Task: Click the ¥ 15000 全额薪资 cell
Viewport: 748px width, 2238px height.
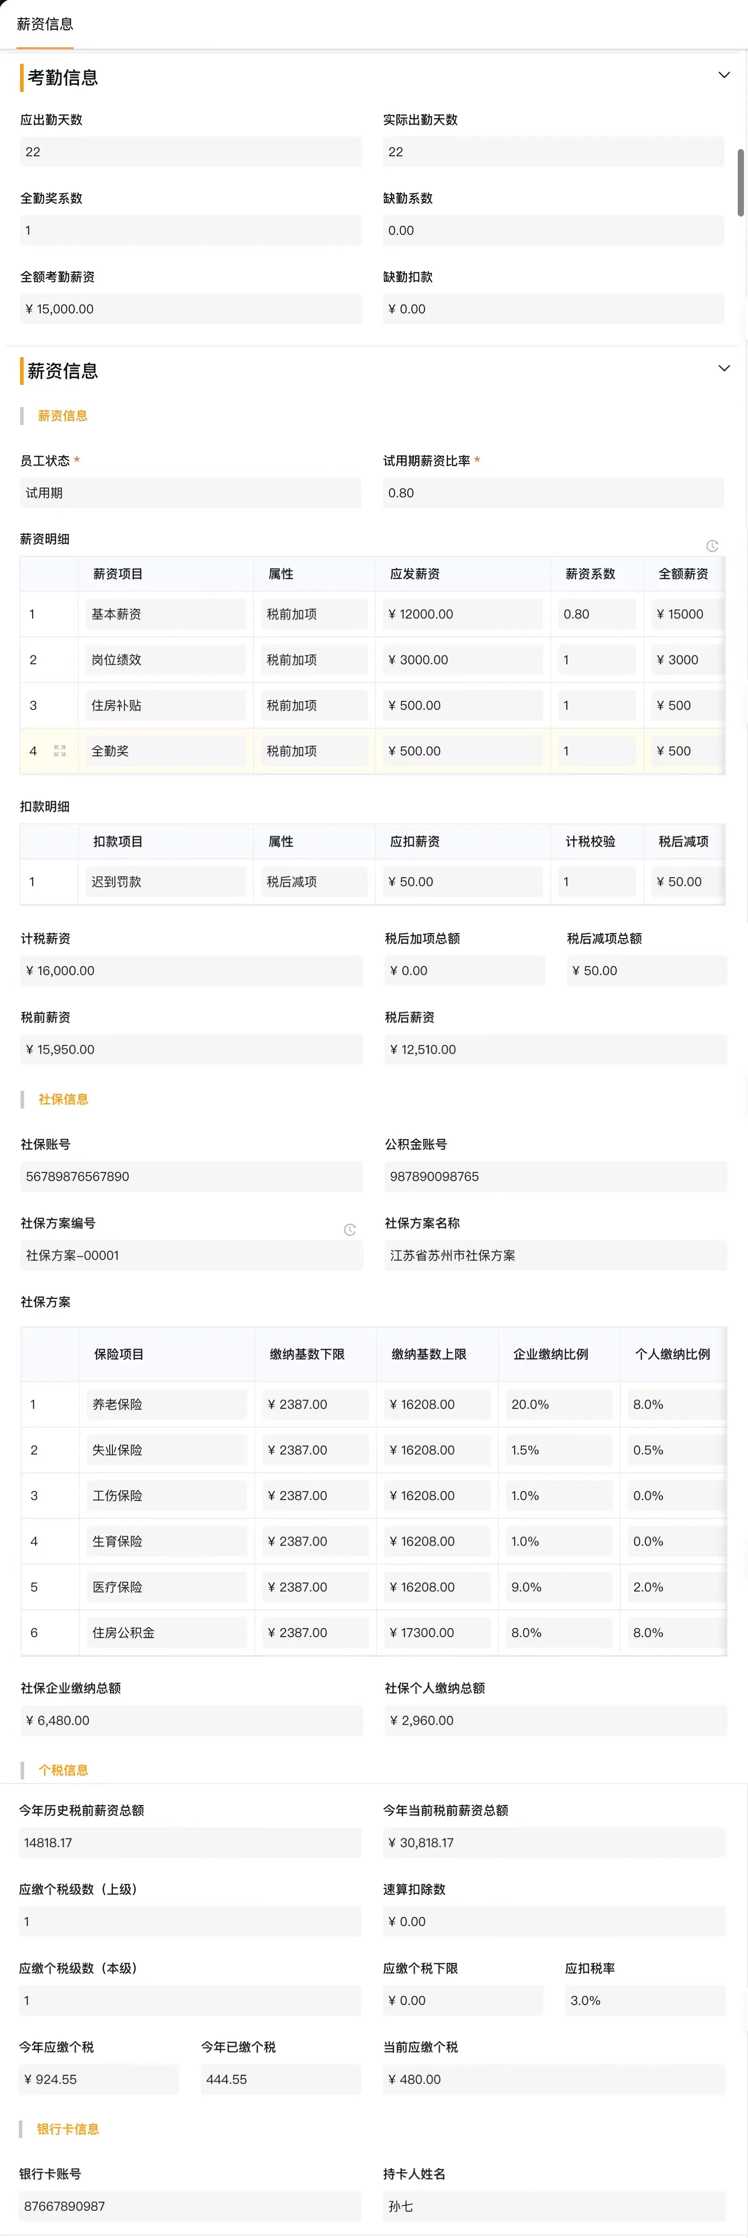Action: point(688,614)
